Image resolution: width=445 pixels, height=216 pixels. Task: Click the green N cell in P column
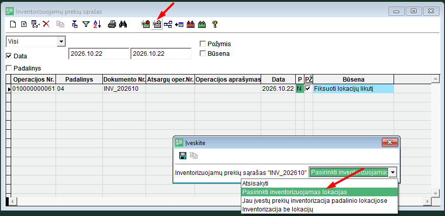coord(300,89)
